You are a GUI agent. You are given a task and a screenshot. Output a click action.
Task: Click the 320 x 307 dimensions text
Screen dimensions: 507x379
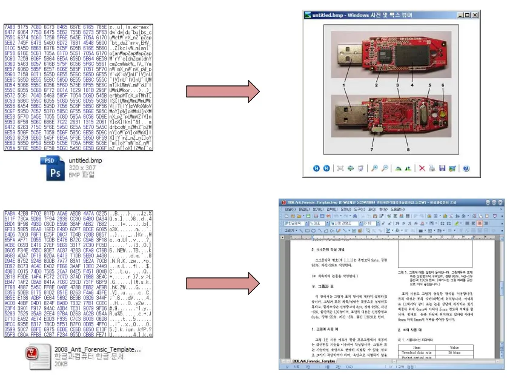point(82,168)
